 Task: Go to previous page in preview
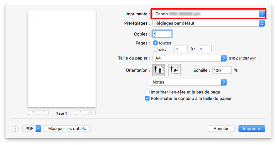pos(44,113)
